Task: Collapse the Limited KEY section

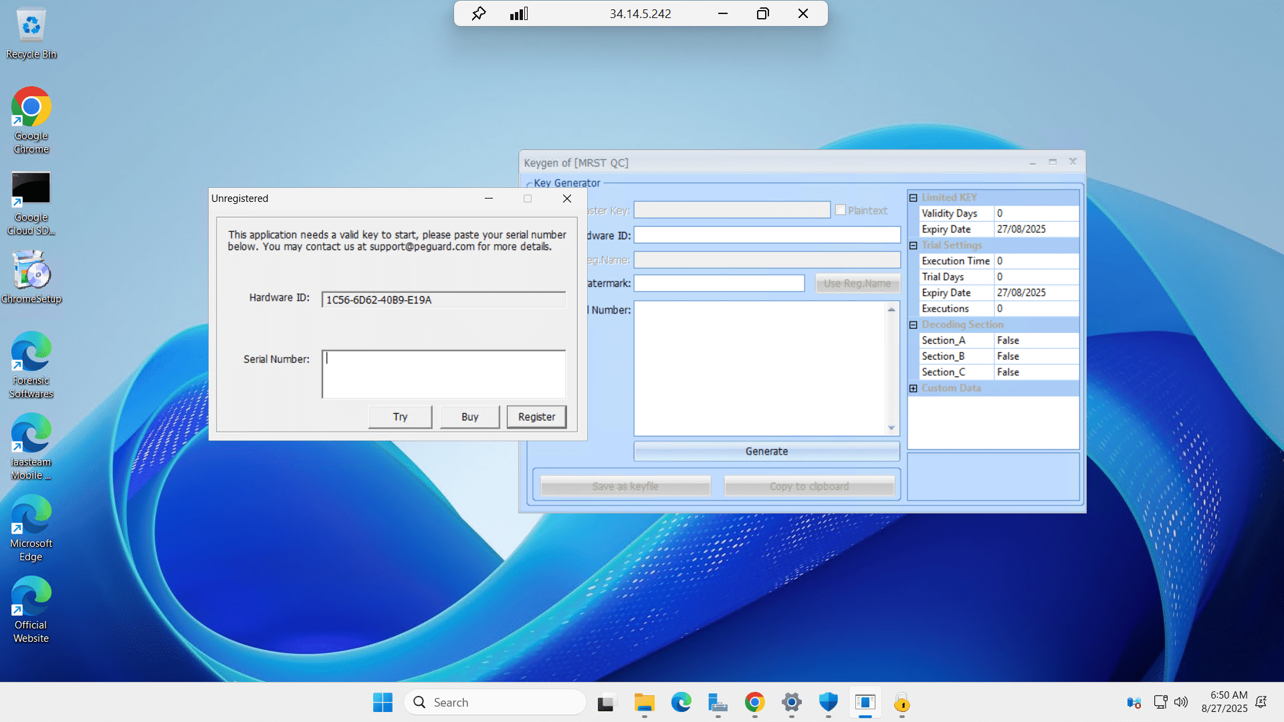Action: (x=913, y=198)
